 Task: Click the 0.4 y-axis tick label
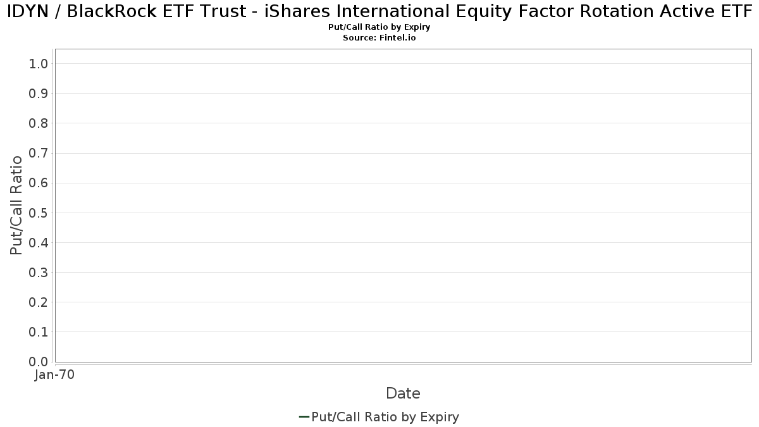click(x=39, y=243)
